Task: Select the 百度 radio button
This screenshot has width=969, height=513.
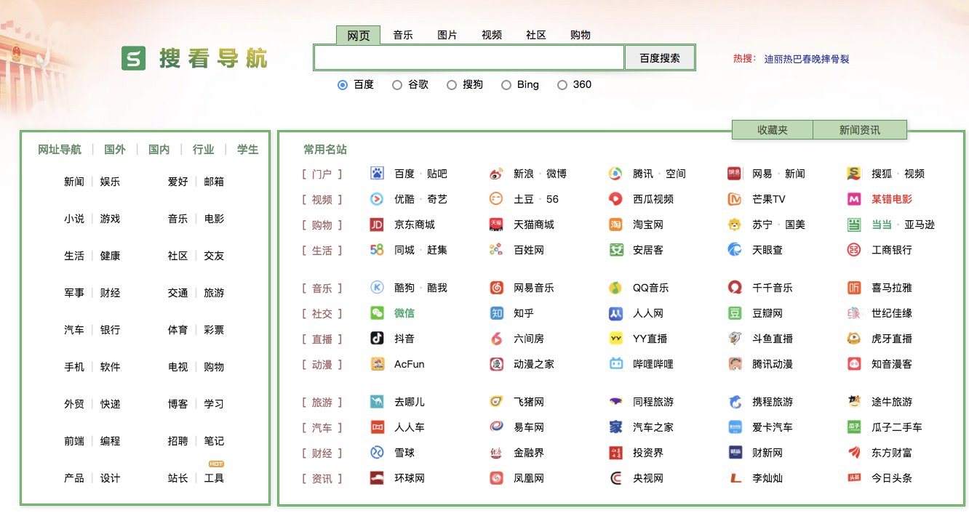Action: pyautogui.click(x=343, y=85)
